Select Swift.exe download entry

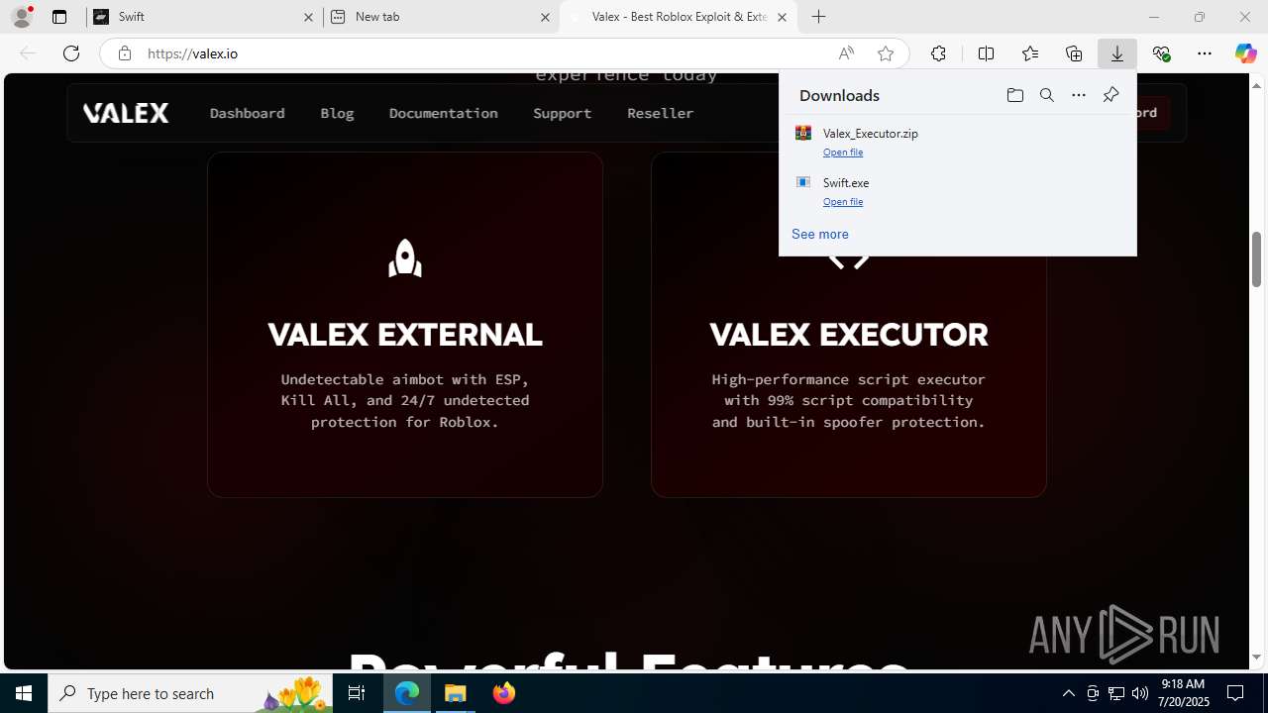[957, 191]
